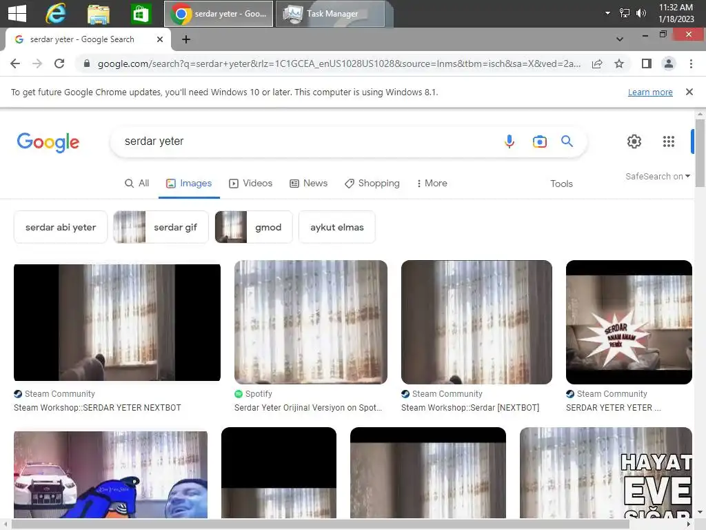
Task: Open the Learn more link
Action: tap(650, 92)
